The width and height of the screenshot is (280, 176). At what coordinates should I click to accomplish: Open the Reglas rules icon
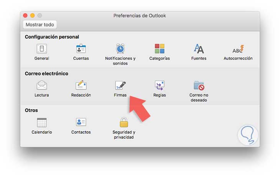(160, 85)
